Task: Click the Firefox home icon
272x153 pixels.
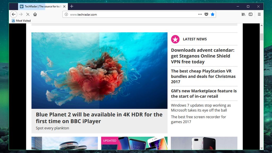Action: point(35,14)
